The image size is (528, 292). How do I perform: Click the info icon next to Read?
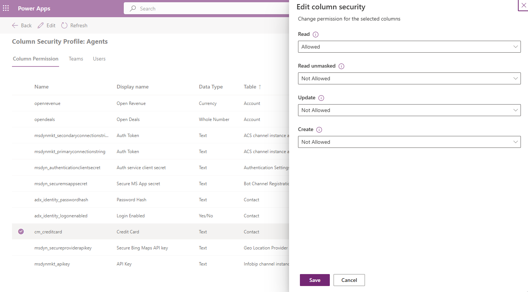click(315, 34)
